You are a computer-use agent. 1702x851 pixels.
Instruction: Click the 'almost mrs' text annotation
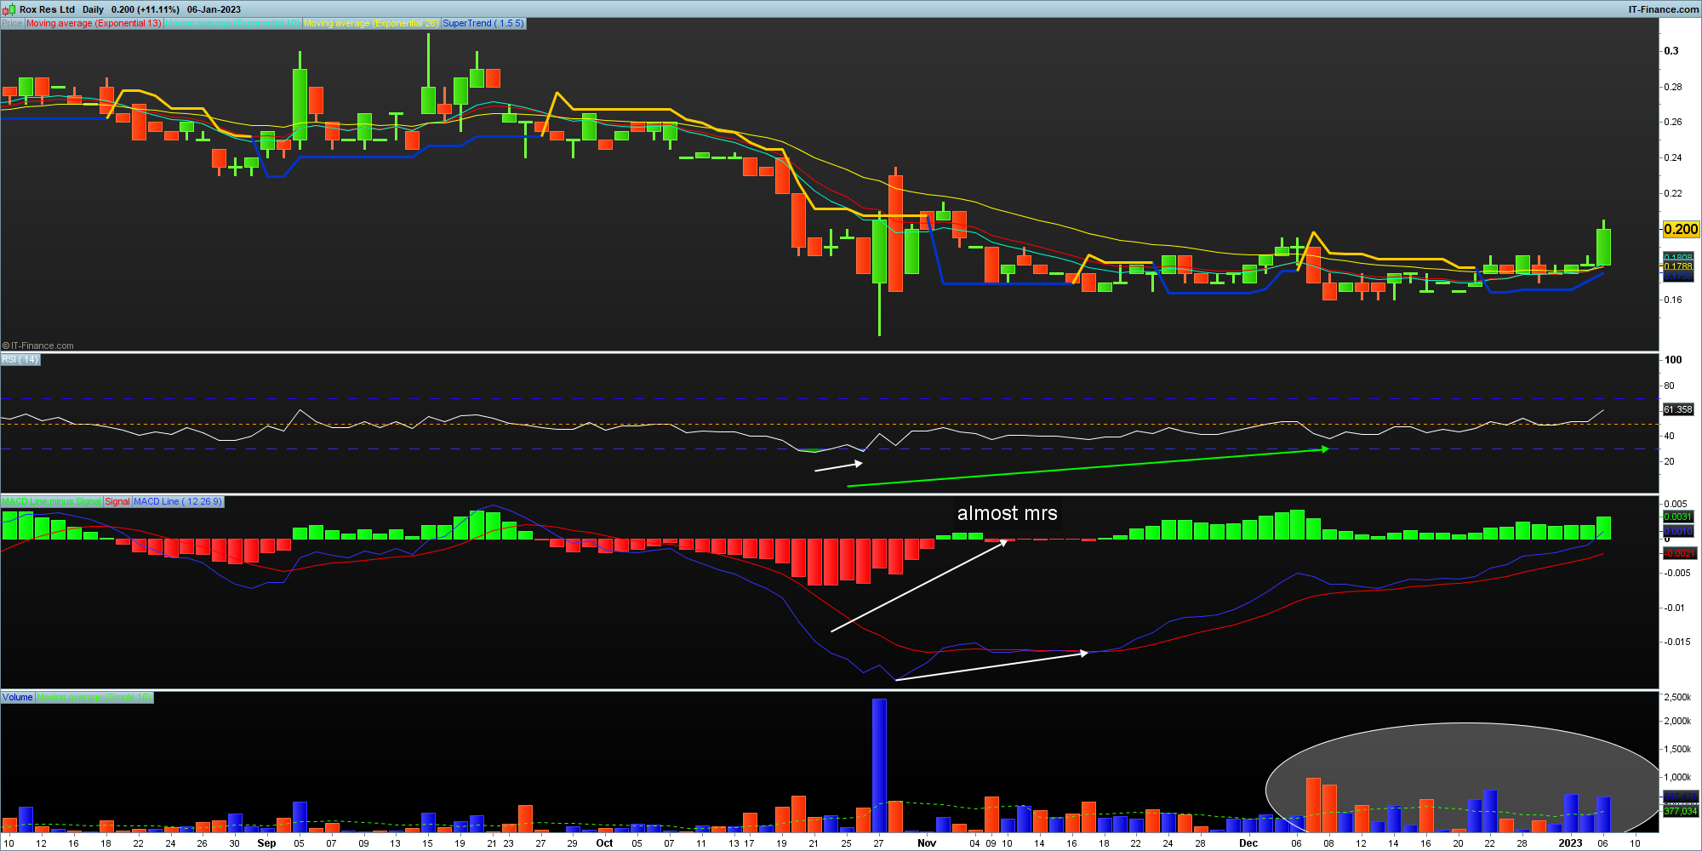pyautogui.click(x=1007, y=514)
